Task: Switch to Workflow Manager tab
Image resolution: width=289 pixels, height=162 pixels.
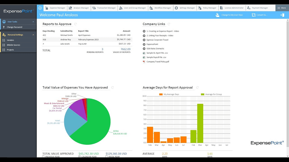Action: [x=160, y=8]
